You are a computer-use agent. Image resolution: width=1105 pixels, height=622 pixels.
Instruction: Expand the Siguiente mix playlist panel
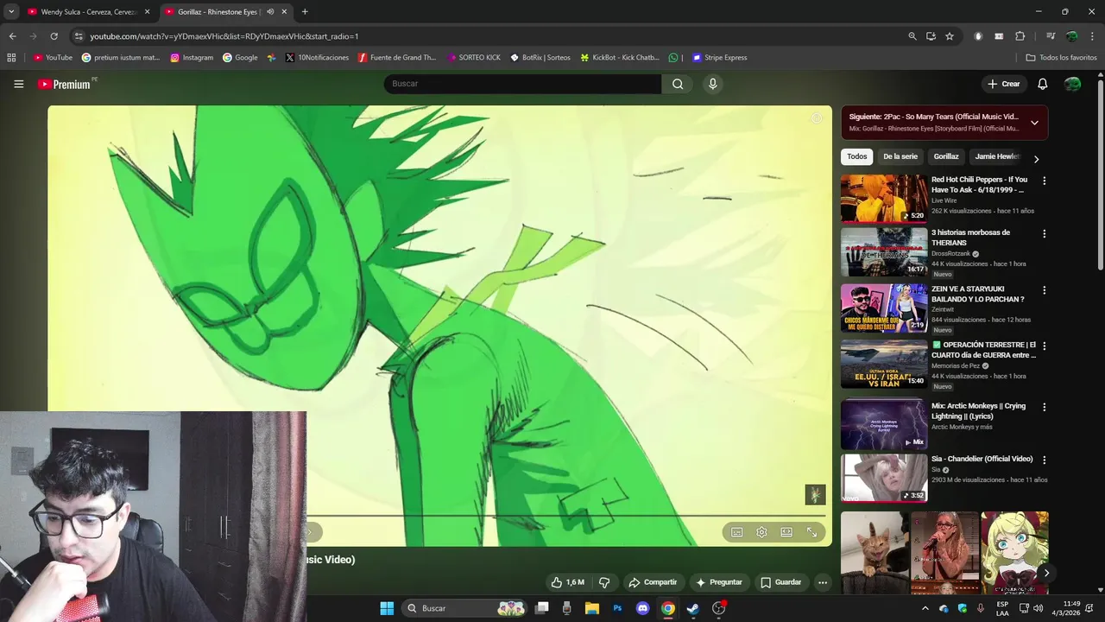coord(1034,123)
